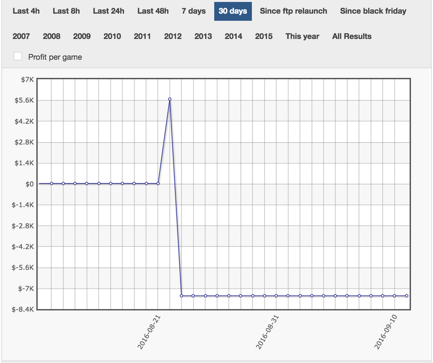The width and height of the screenshot is (433, 363).
Task: Show results for 2014
Action: (233, 36)
